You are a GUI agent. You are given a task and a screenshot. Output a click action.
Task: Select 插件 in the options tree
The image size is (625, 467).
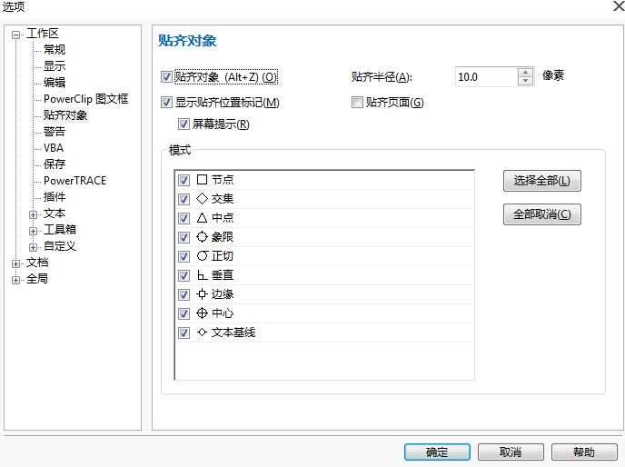coord(55,196)
